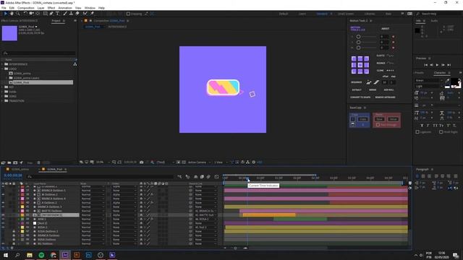
Task: Open the font family dropdown in Character panel
Action: [x=429, y=80]
